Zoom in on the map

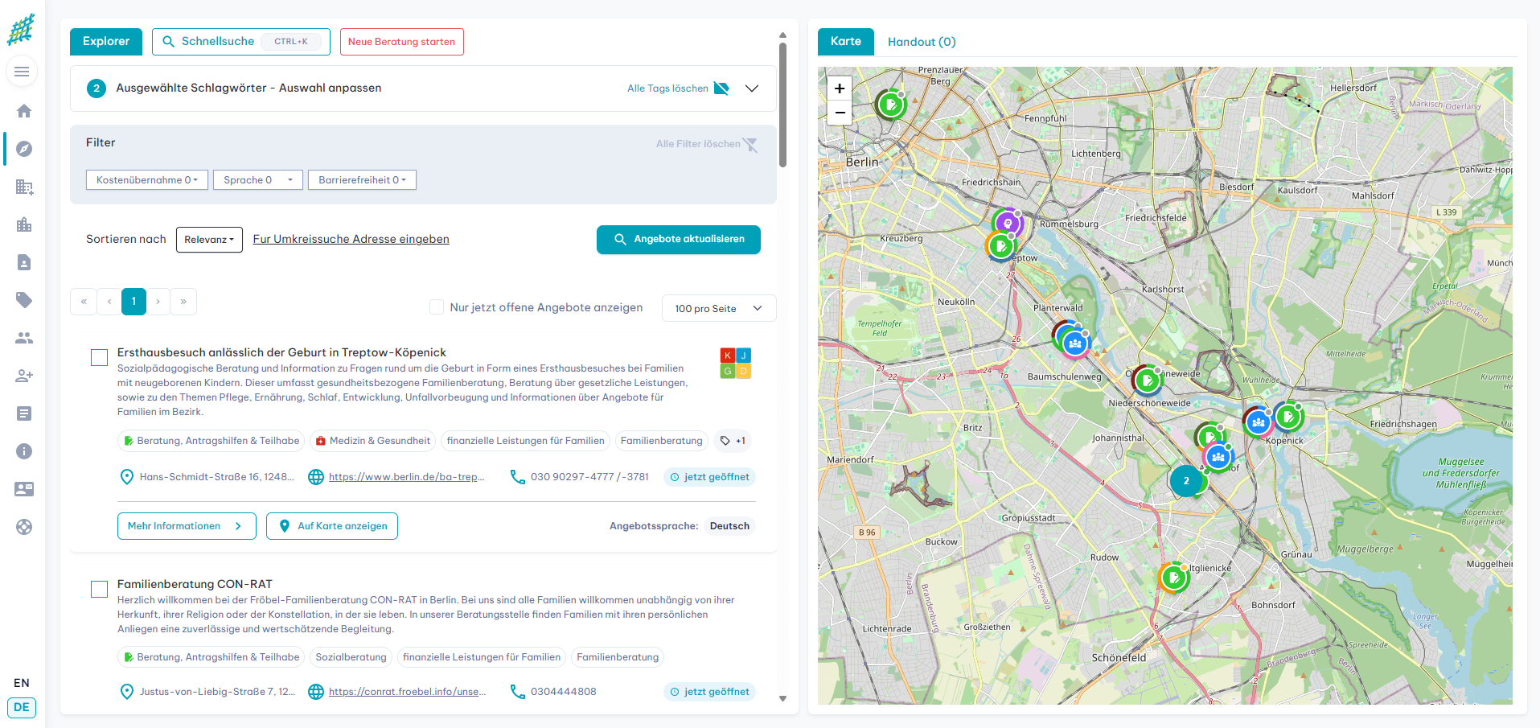[x=840, y=88]
